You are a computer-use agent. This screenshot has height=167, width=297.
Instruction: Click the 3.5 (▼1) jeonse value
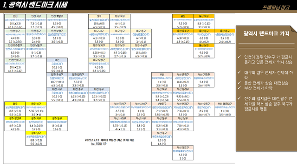[36, 115]
